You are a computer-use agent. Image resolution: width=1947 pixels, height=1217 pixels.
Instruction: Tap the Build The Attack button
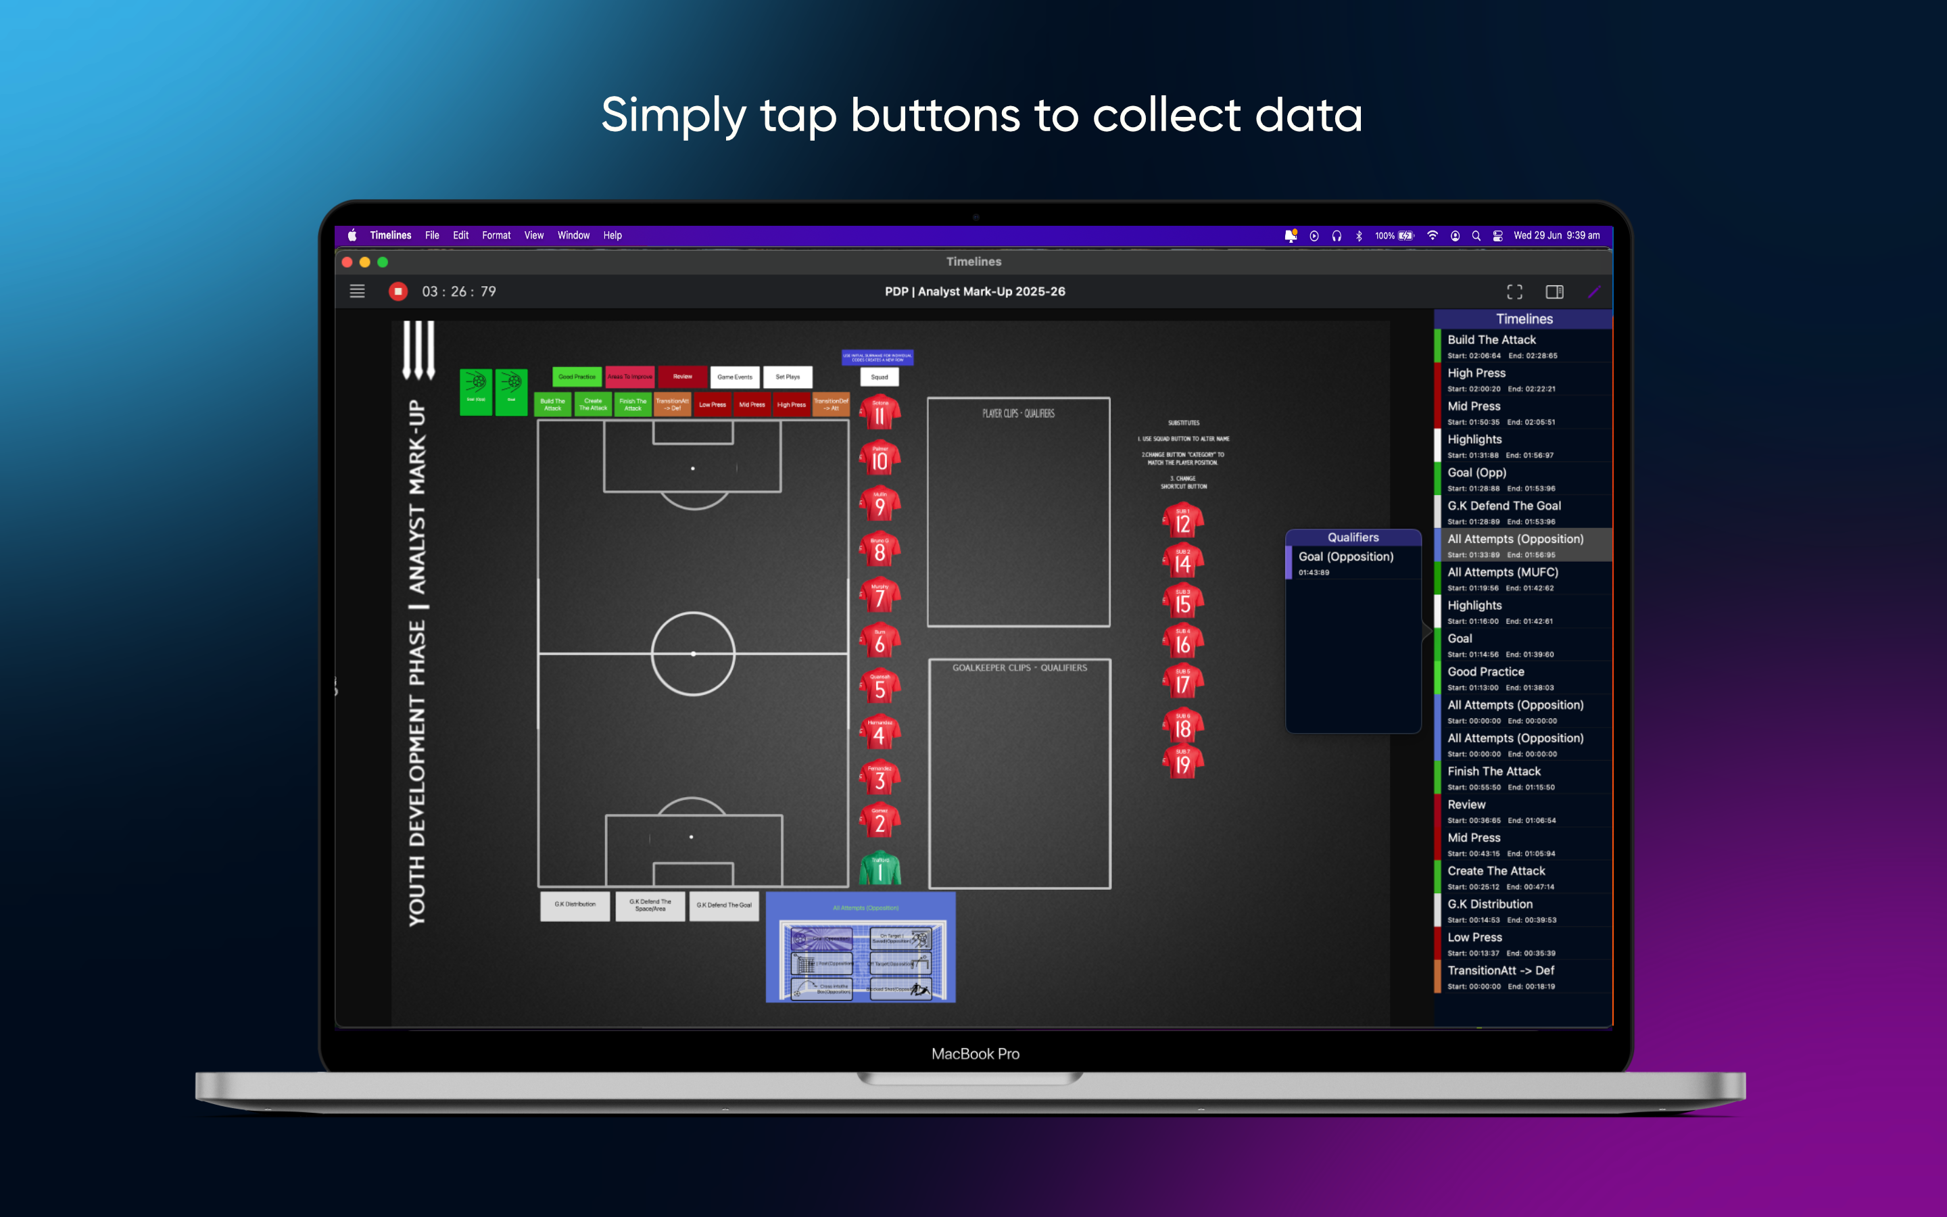[x=553, y=404]
